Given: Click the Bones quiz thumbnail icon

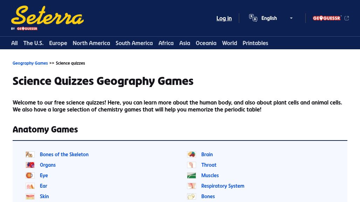Looking at the screenshot, I should pyautogui.click(x=192, y=196).
